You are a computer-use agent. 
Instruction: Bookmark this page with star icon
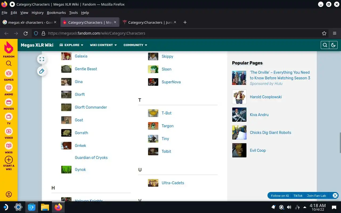pos(324,33)
